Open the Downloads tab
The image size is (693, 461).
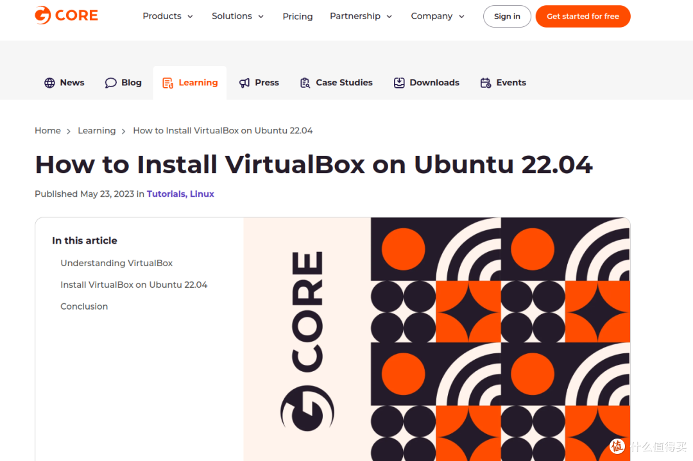coord(427,83)
